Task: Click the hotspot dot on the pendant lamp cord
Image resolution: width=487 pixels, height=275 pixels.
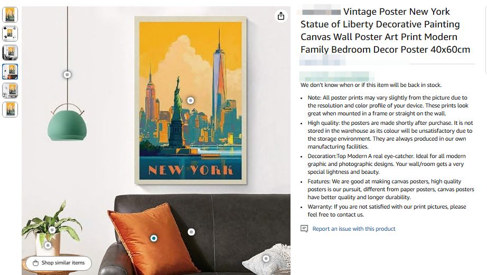Action: tap(67, 75)
